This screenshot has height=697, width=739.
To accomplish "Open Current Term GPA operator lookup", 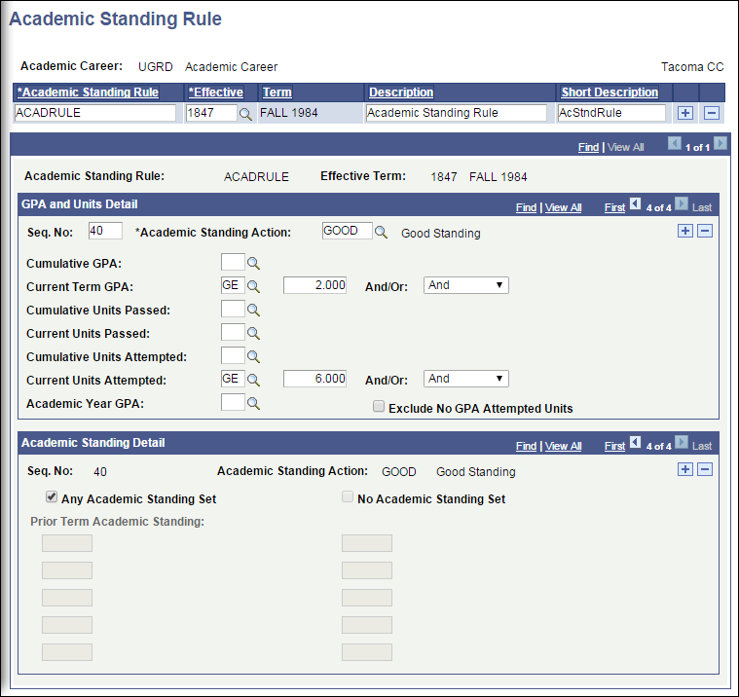I will tap(253, 286).
